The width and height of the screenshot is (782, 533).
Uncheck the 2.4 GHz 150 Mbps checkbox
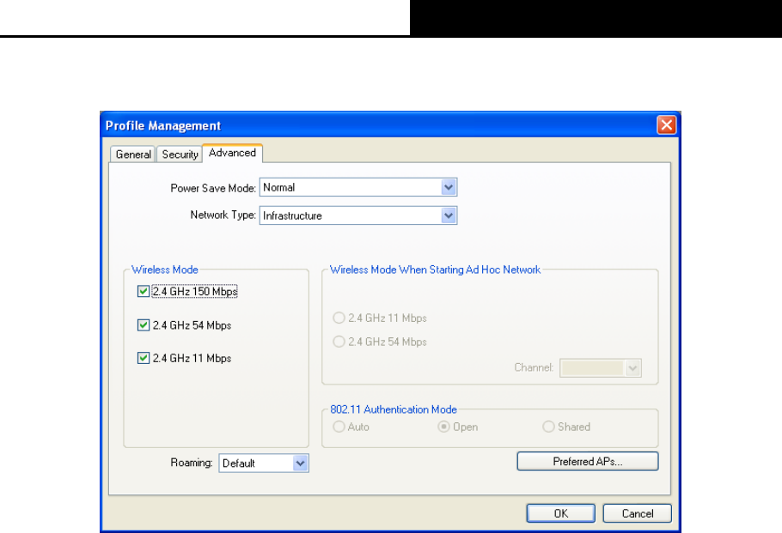[x=144, y=291]
